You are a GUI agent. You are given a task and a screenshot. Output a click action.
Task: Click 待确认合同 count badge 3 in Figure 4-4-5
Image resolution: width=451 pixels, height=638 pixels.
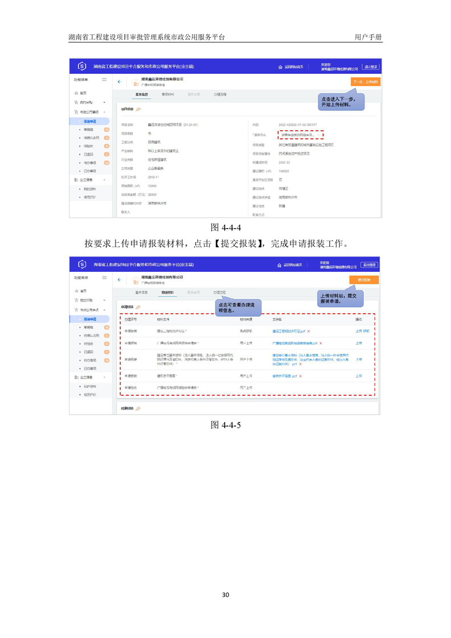click(x=107, y=335)
